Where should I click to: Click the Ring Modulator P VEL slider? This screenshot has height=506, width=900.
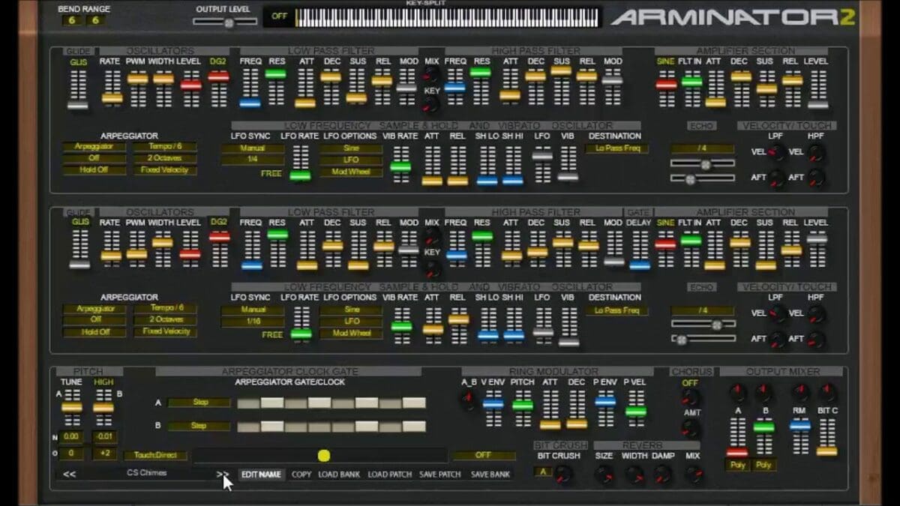click(x=636, y=409)
